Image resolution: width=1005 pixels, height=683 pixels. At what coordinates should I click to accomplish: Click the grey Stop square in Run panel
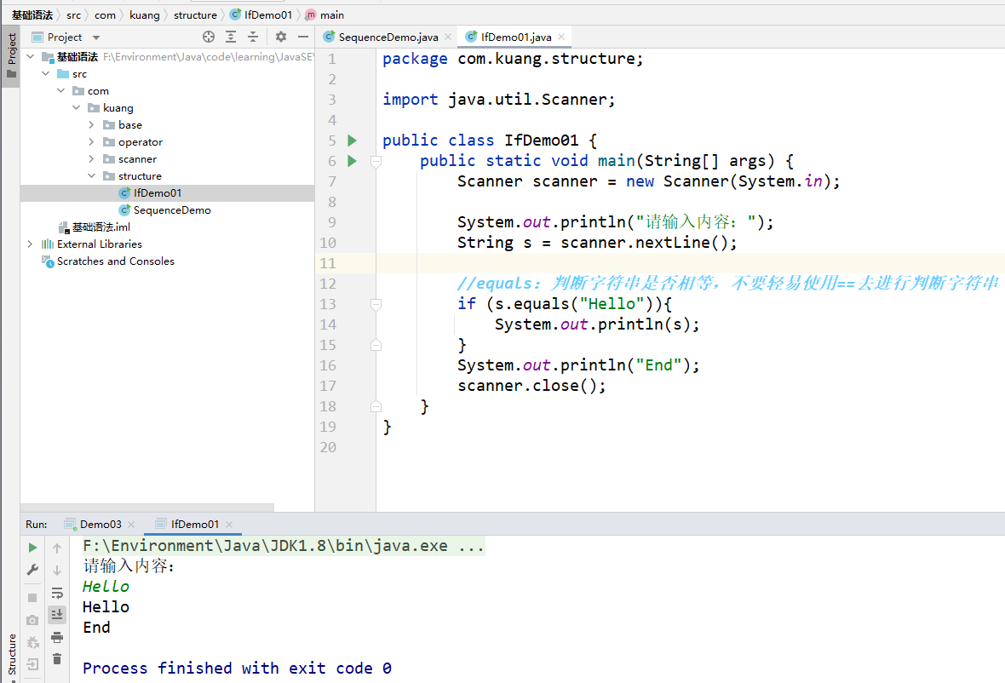click(32, 598)
